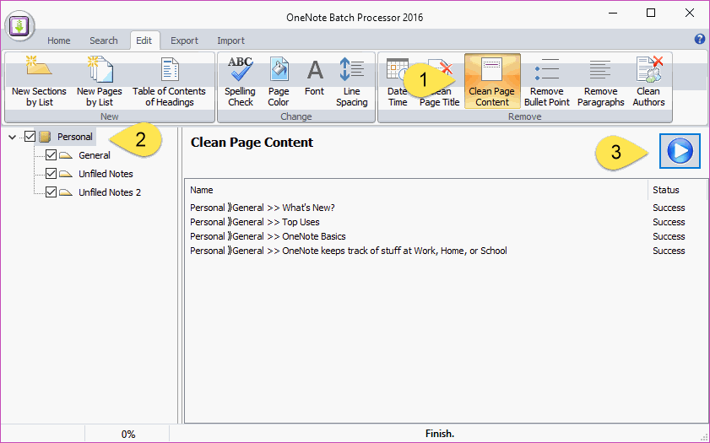The width and height of the screenshot is (710, 443).
Task: Select the Edit tab
Action: click(144, 41)
